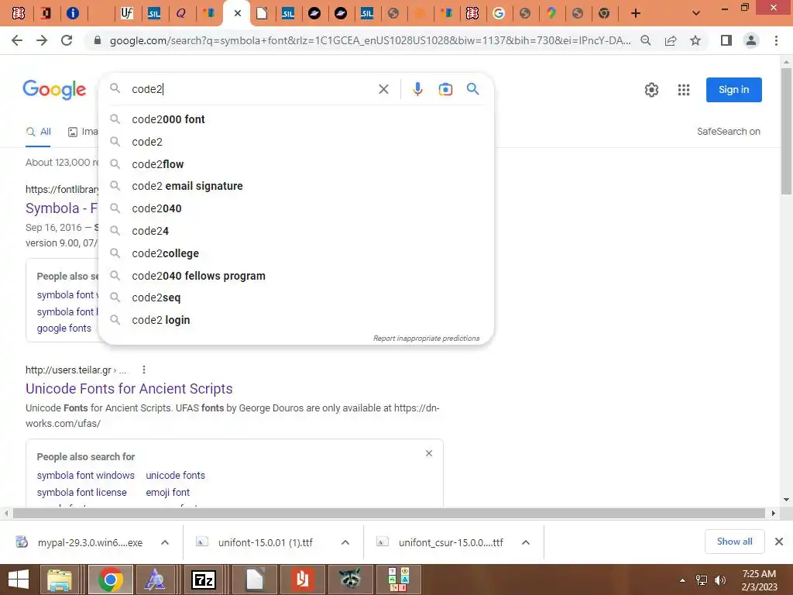Click the volume icon in the system tray
Viewport: 793px width, 595px height.
pos(720,580)
